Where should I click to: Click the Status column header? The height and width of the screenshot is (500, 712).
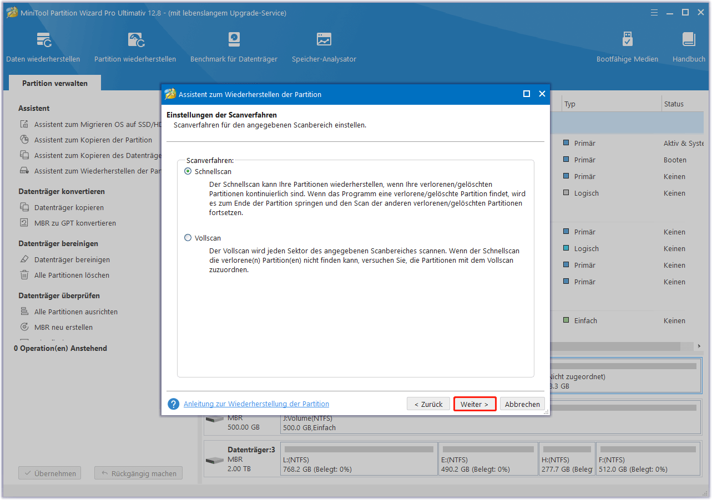pos(683,104)
